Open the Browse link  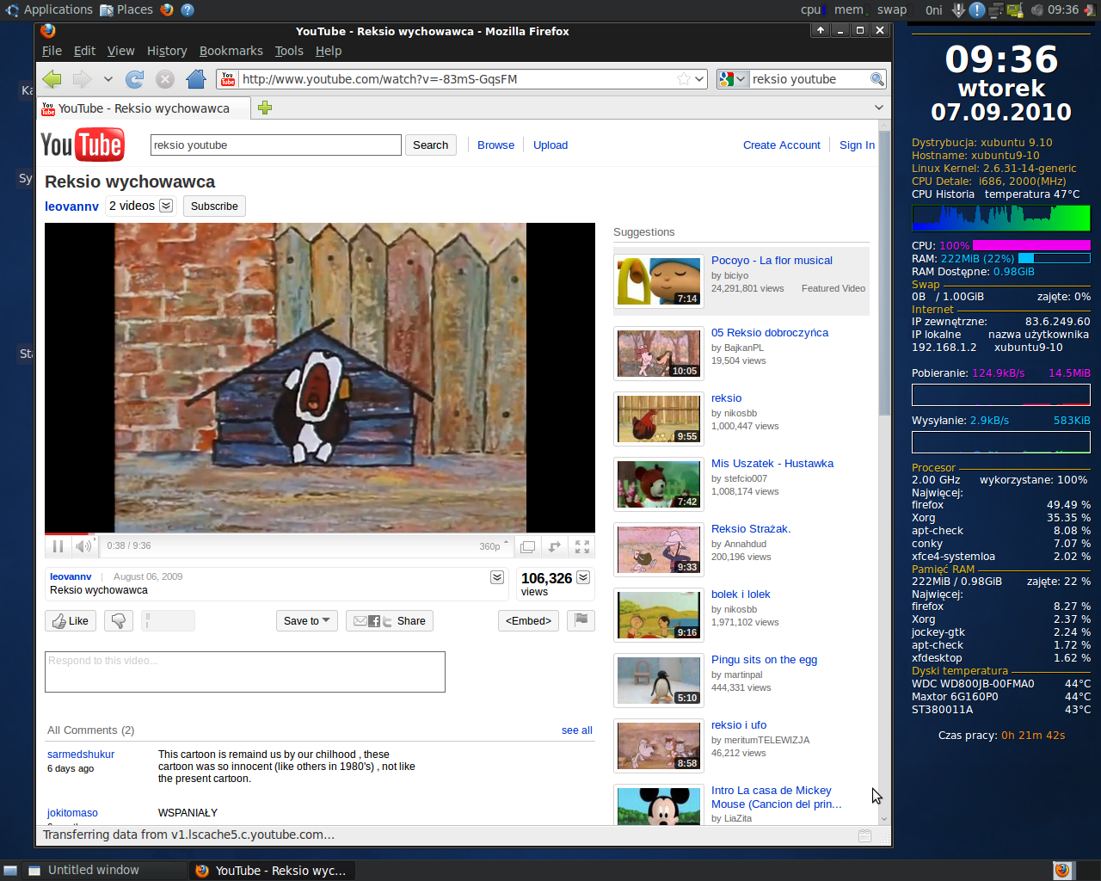496,145
